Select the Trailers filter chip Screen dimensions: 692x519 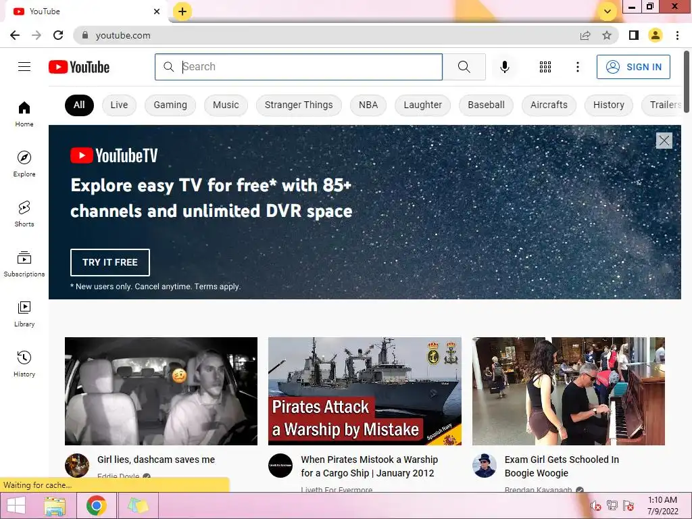coord(662,105)
